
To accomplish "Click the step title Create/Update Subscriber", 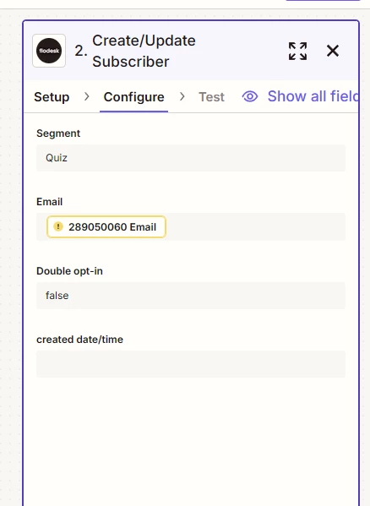I will (x=144, y=51).
